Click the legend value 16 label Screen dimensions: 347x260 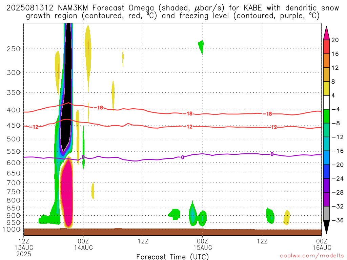pyautogui.click(x=335, y=54)
